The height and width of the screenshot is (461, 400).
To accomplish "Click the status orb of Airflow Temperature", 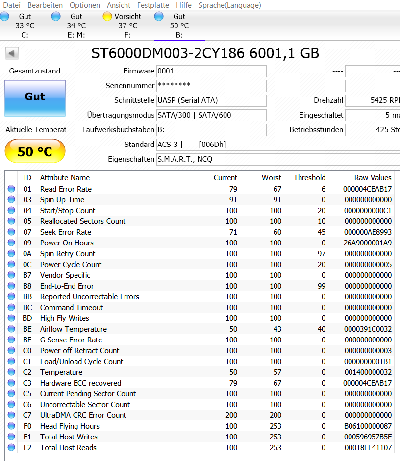I will pos(11,329).
